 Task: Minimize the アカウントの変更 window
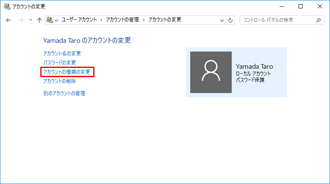[282, 7]
